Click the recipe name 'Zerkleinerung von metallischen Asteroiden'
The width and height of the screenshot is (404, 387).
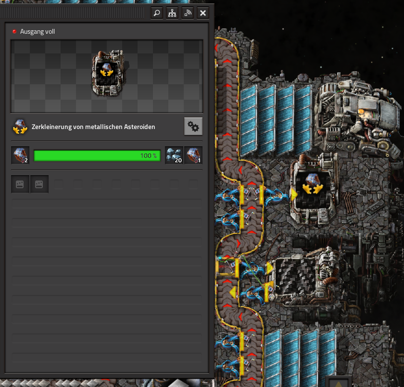(x=93, y=127)
